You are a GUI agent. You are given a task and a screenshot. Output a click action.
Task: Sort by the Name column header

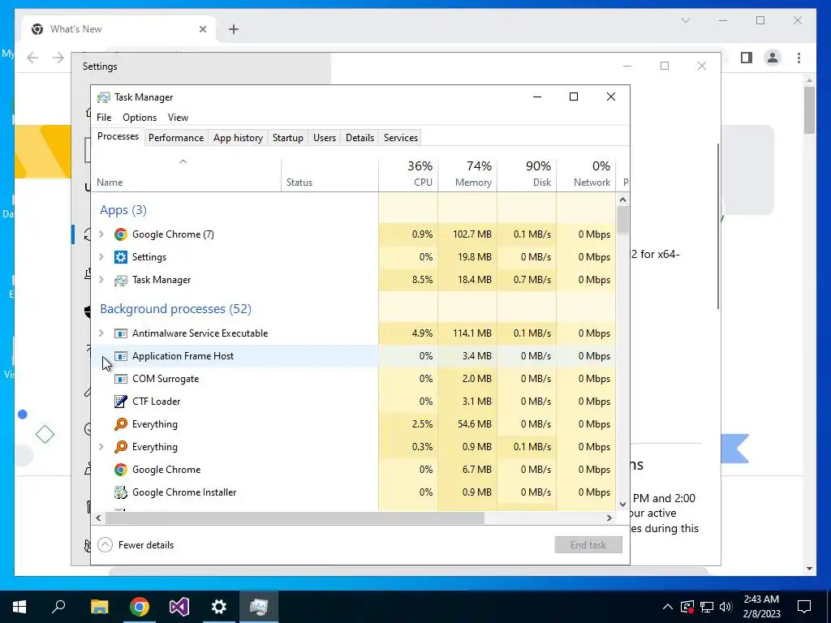(186, 174)
